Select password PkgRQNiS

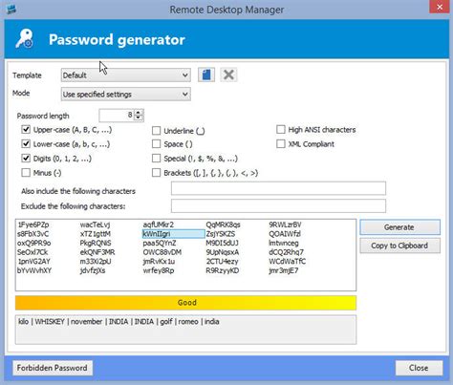96,244
